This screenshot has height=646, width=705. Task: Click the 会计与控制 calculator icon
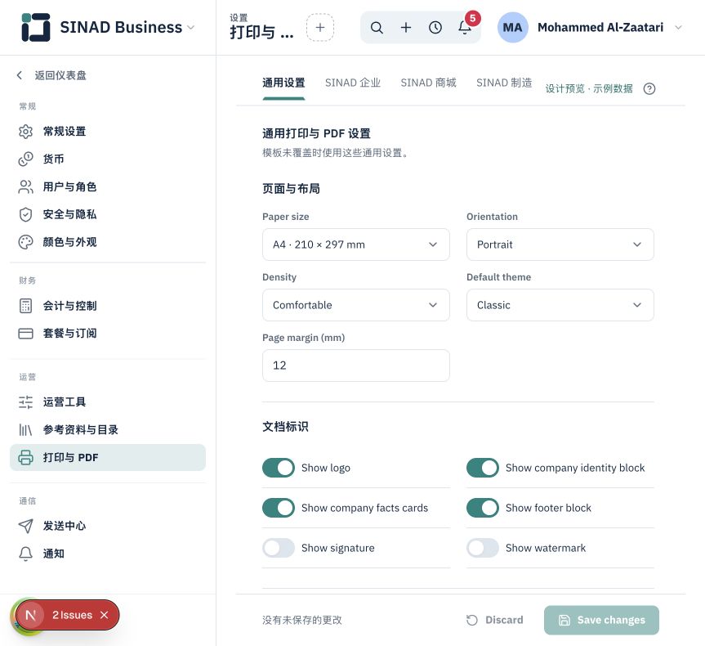tap(25, 306)
